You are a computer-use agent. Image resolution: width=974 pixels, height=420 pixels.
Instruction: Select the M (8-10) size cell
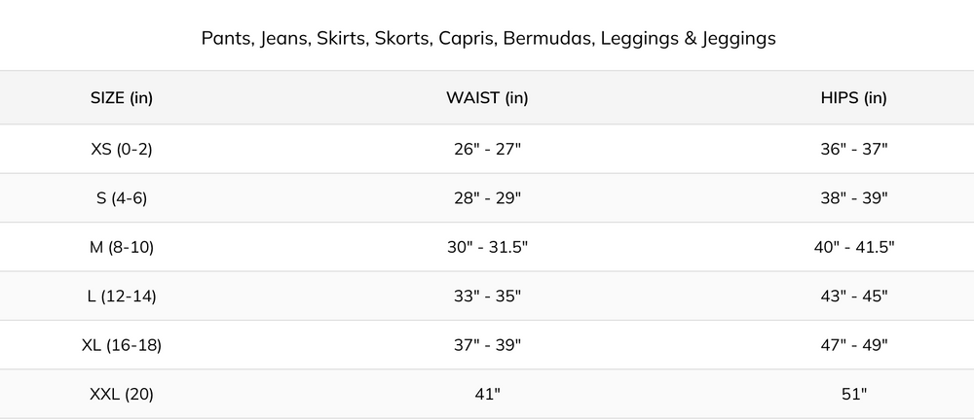pos(122,247)
